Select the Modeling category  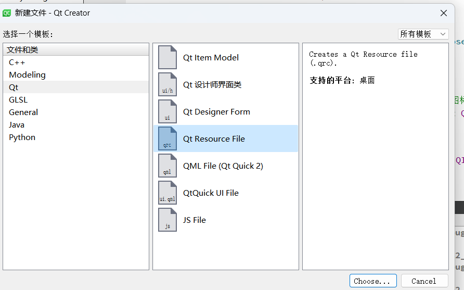pos(27,75)
